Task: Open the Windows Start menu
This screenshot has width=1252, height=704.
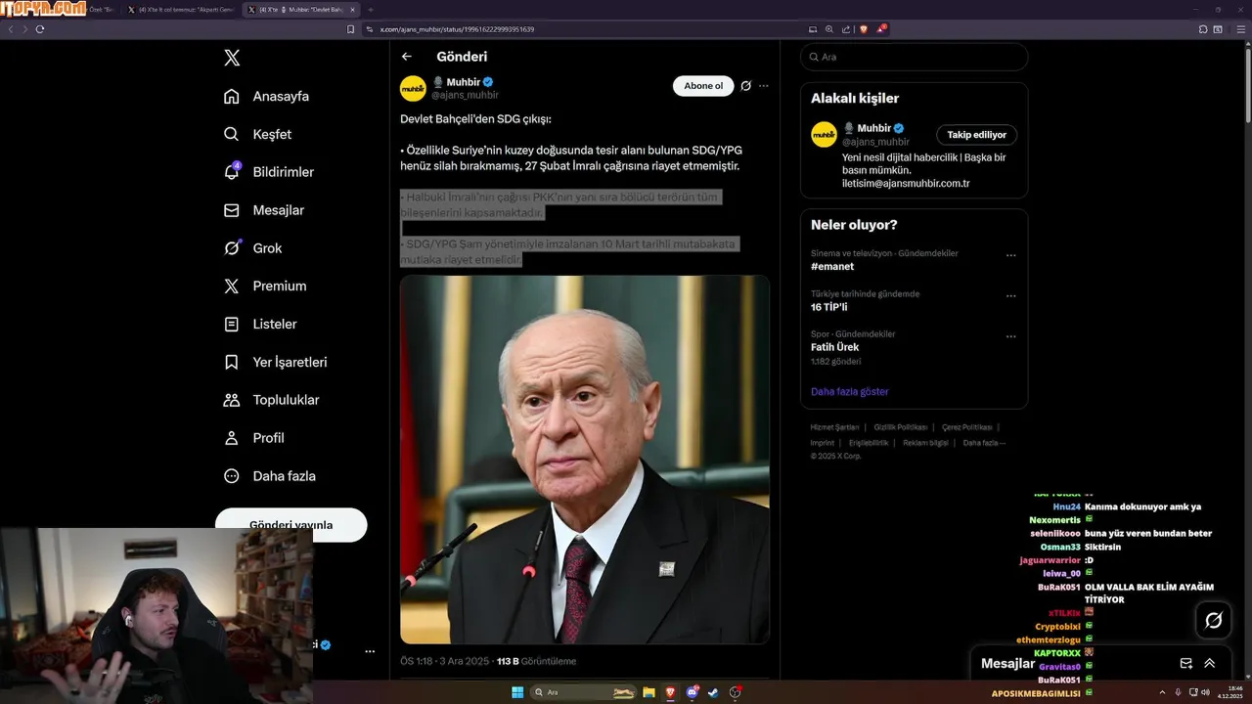Action: (517, 692)
